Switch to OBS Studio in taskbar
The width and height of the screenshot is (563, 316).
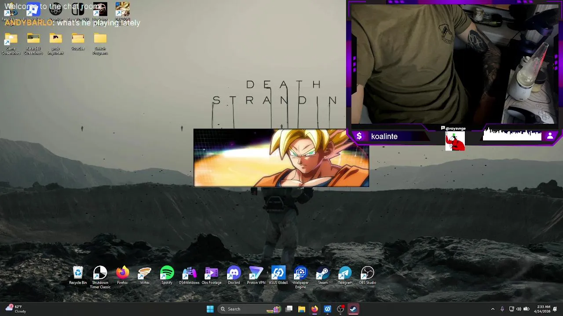(x=340, y=309)
